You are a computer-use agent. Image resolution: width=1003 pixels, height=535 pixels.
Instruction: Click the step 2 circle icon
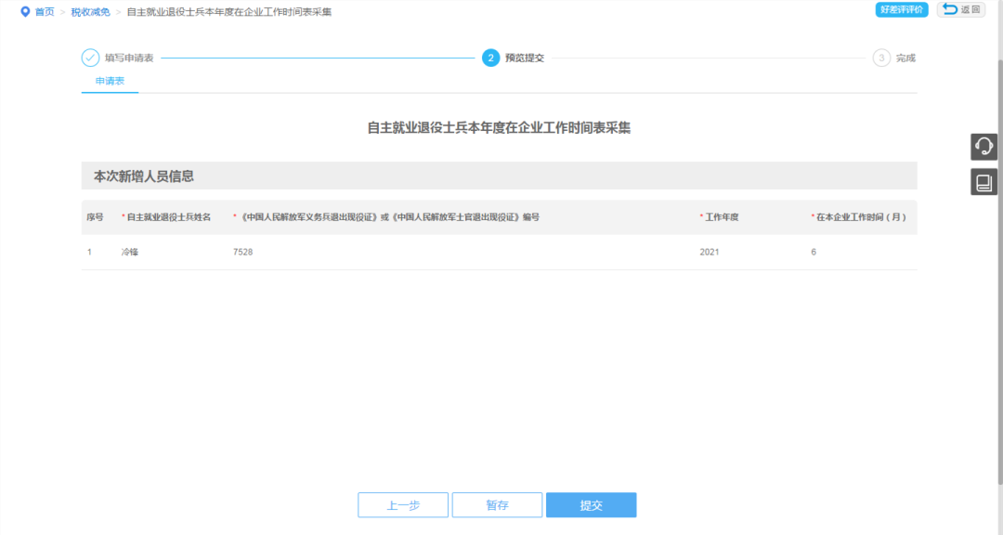pos(490,58)
